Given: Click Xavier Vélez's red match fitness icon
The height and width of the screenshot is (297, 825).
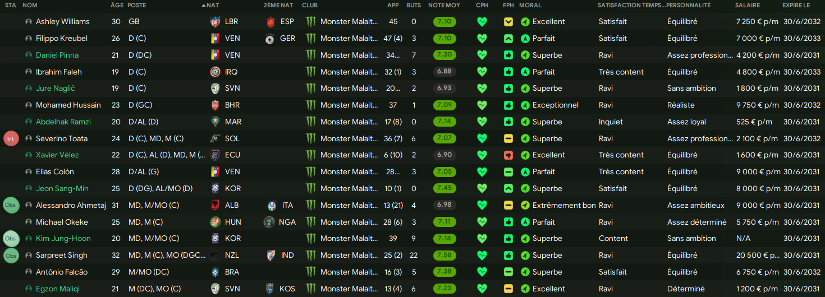Looking at the screenshot, I should click(508, 155).
